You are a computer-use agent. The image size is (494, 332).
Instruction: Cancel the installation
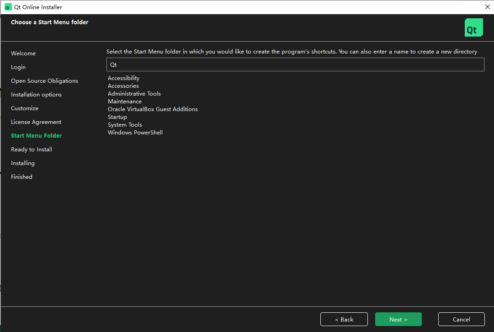pos(461,319)
